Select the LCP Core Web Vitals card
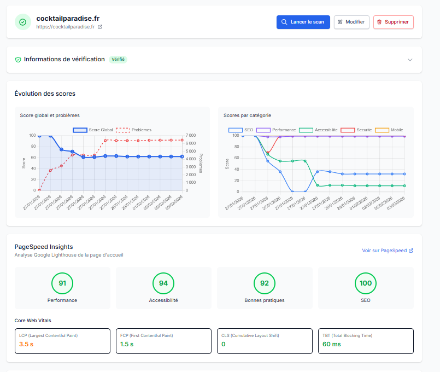This screenshot has width=440, height=372. (x=62, y=340)
